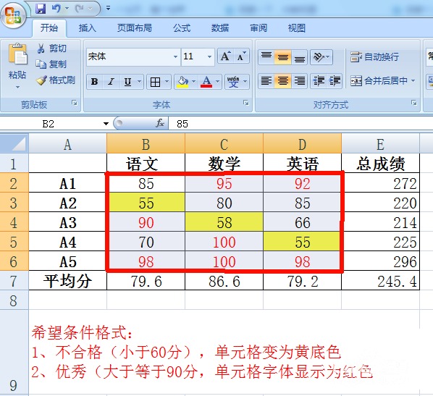Switch to the 页面布局 tab
This screenshot has height=396, width=433.
[135, 28]
